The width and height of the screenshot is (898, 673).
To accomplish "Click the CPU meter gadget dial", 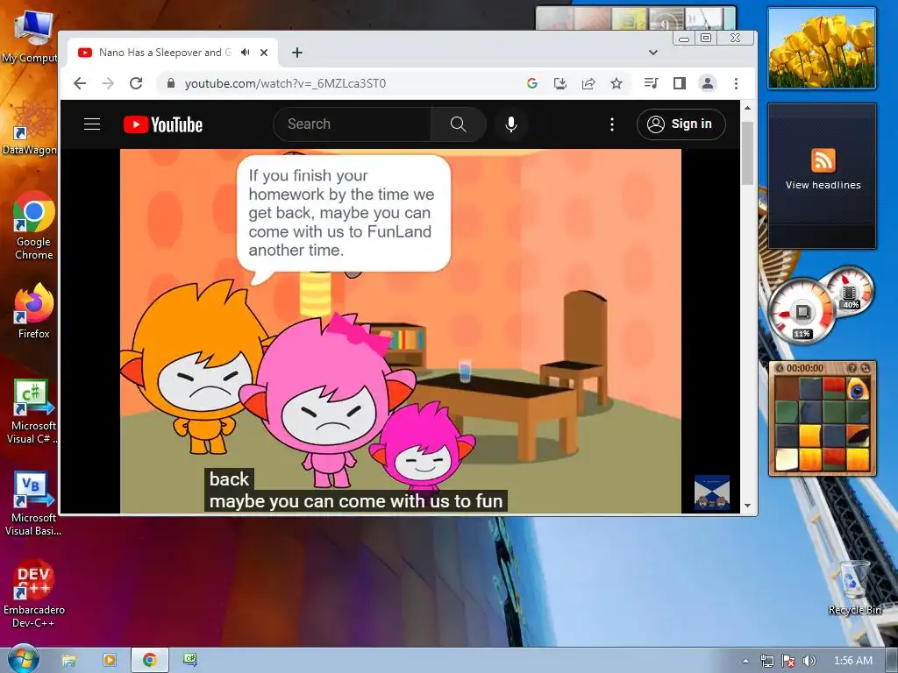I will point(802,312).
